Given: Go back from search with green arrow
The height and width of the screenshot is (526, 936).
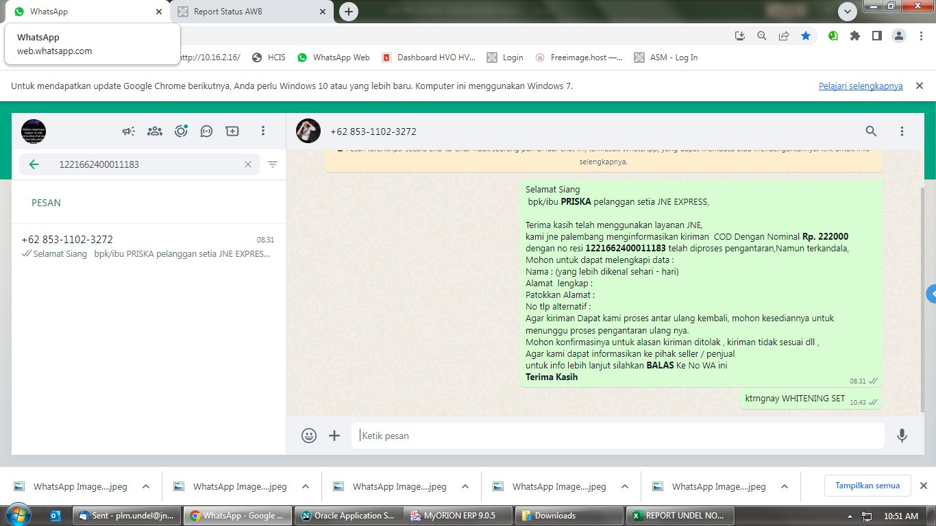Looking at the screenshot, I should 34,164.
